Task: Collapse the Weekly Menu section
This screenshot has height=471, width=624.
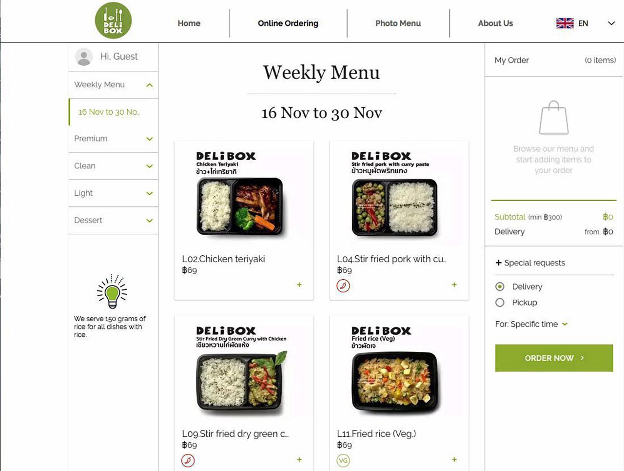Action: click(x=150, y=85)
